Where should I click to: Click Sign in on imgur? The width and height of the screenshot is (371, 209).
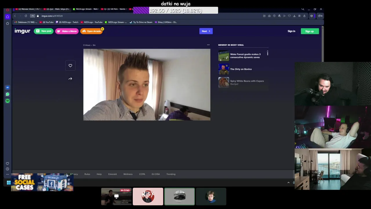(x=291, y=31)
